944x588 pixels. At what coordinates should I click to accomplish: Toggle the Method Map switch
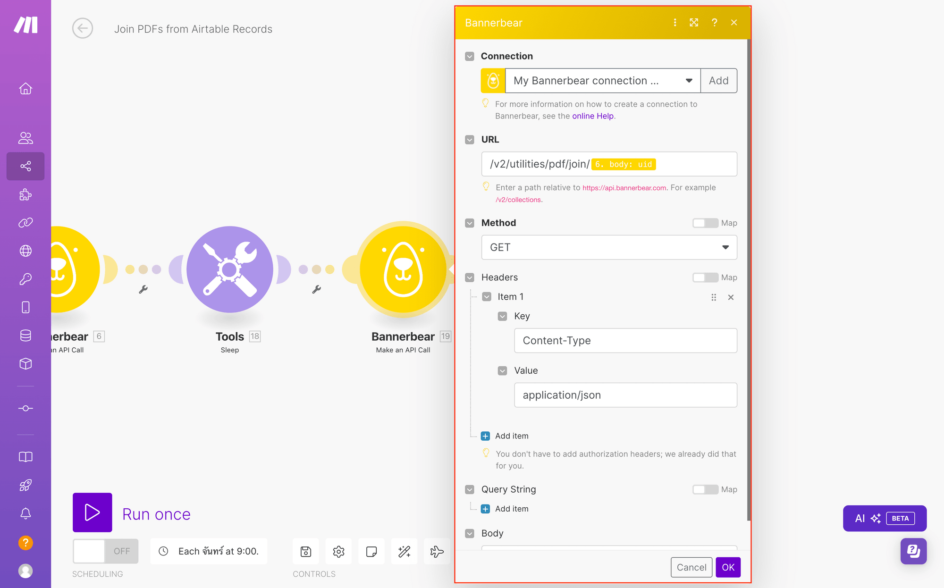pos(705,223)
